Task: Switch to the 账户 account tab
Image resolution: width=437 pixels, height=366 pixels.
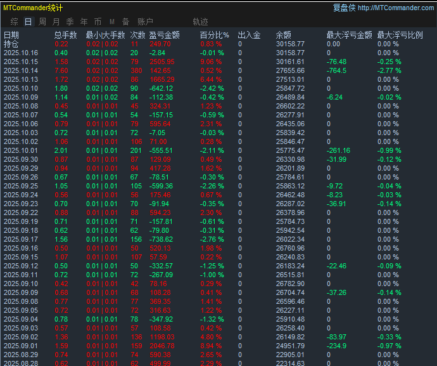Action: click(145, 22)
